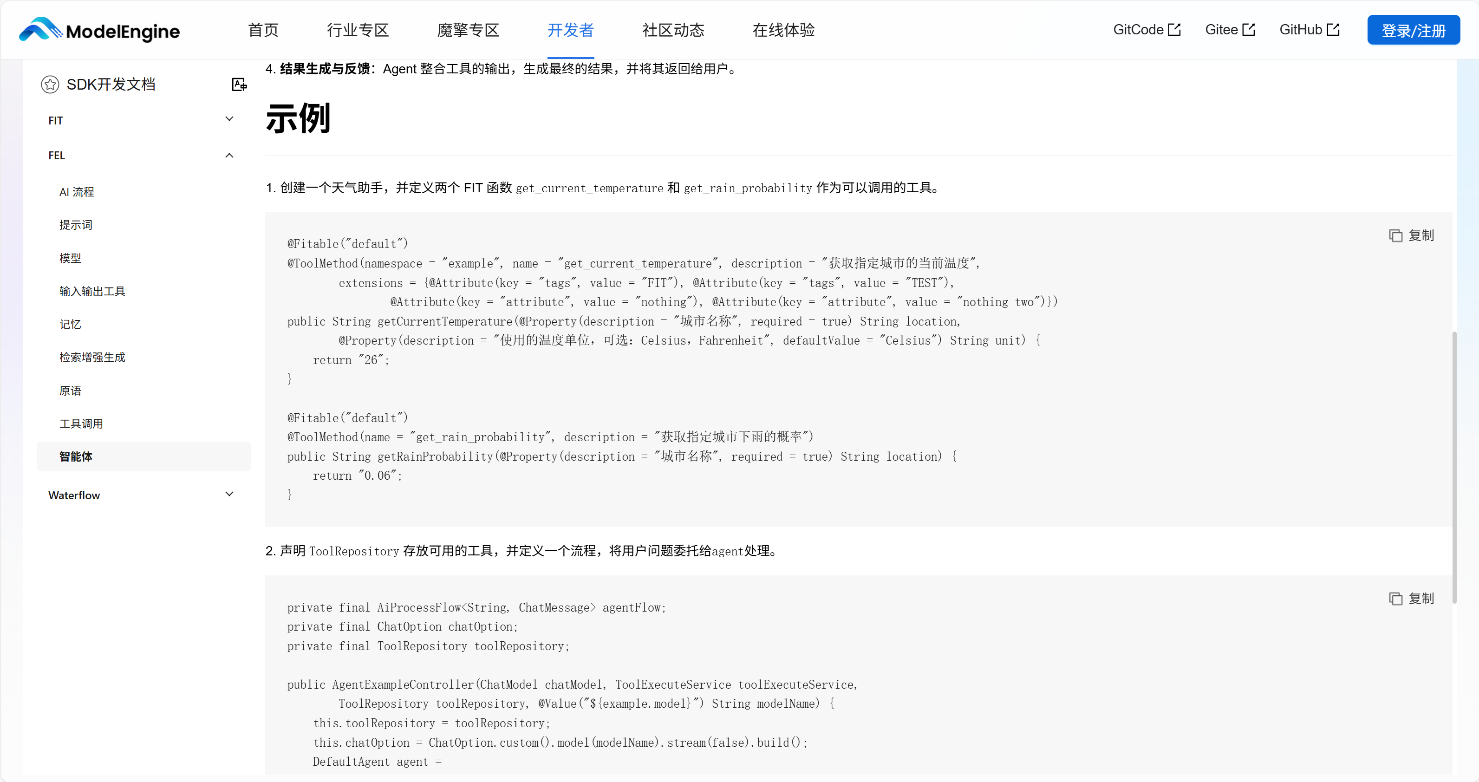The height and width of the screenshot is (782, 1479).
Task: Open the 首页 nav item
Action: click(263, 30)
